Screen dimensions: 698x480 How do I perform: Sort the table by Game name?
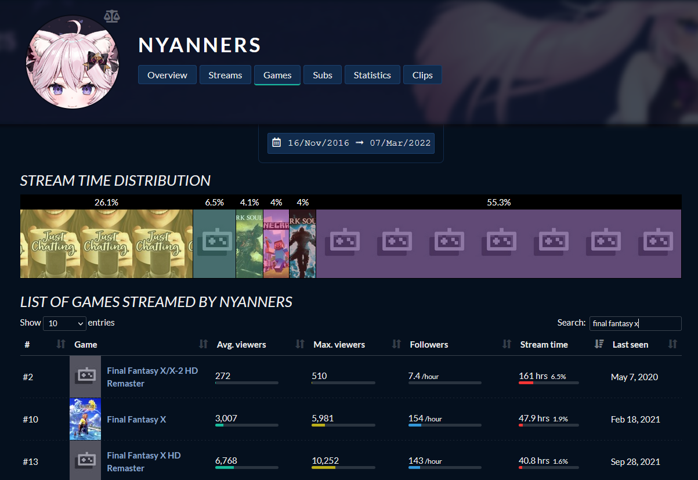click(x=140, y=344)
